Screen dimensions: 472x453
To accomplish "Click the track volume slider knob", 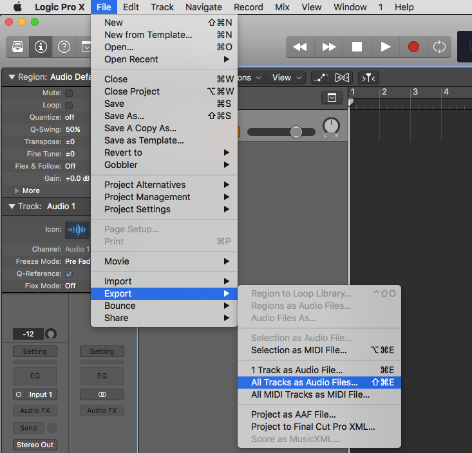I will 296,132.
